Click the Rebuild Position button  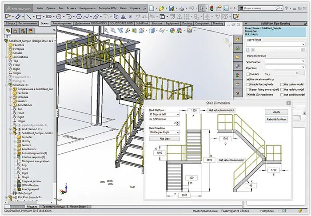click(276, 120)
